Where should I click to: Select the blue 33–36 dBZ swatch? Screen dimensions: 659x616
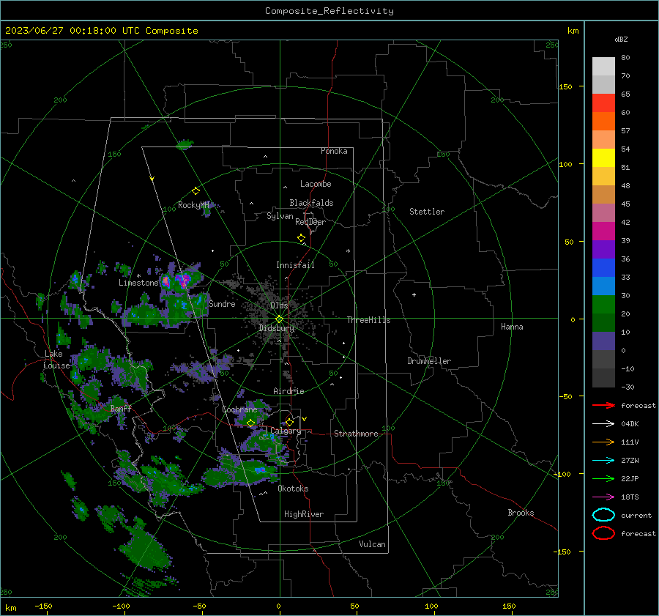(603, 268)
